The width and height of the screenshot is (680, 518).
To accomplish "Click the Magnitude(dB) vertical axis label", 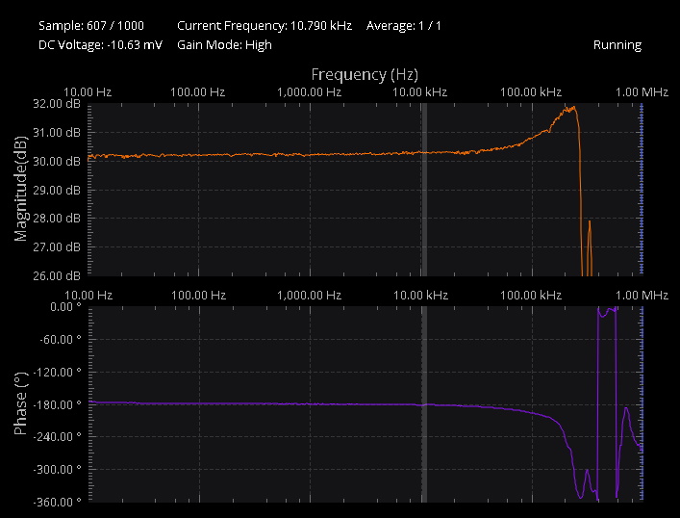I will click(20, 189).
